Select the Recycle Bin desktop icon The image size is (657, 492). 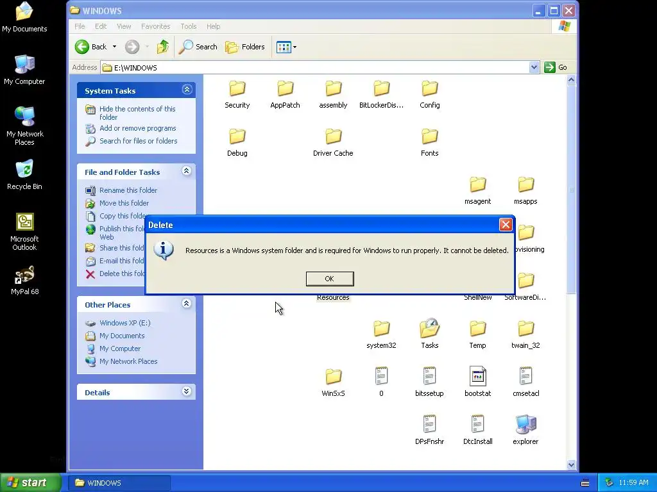pyautogui.click(x=24, y=175)
